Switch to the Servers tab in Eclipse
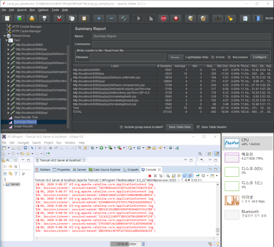The image size is (274, 247). tap(80, 170)
